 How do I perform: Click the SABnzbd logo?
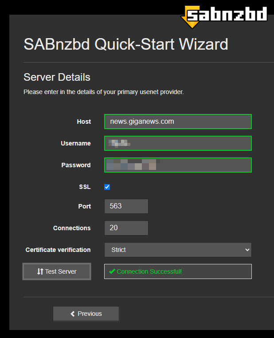pos(224,17)
